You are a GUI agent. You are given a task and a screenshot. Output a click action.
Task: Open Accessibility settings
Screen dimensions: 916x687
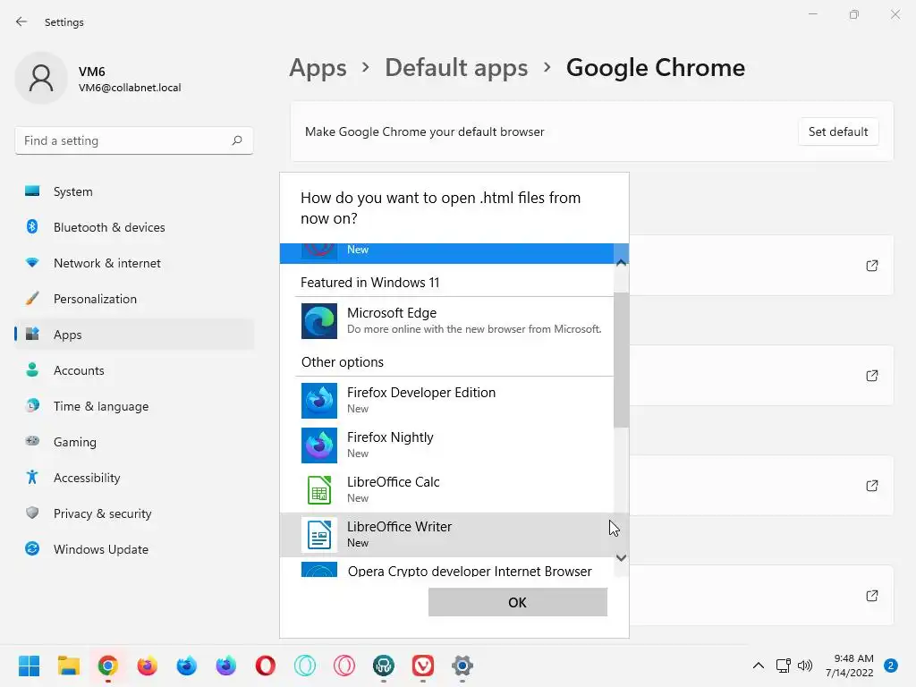[x=134, y=478]
